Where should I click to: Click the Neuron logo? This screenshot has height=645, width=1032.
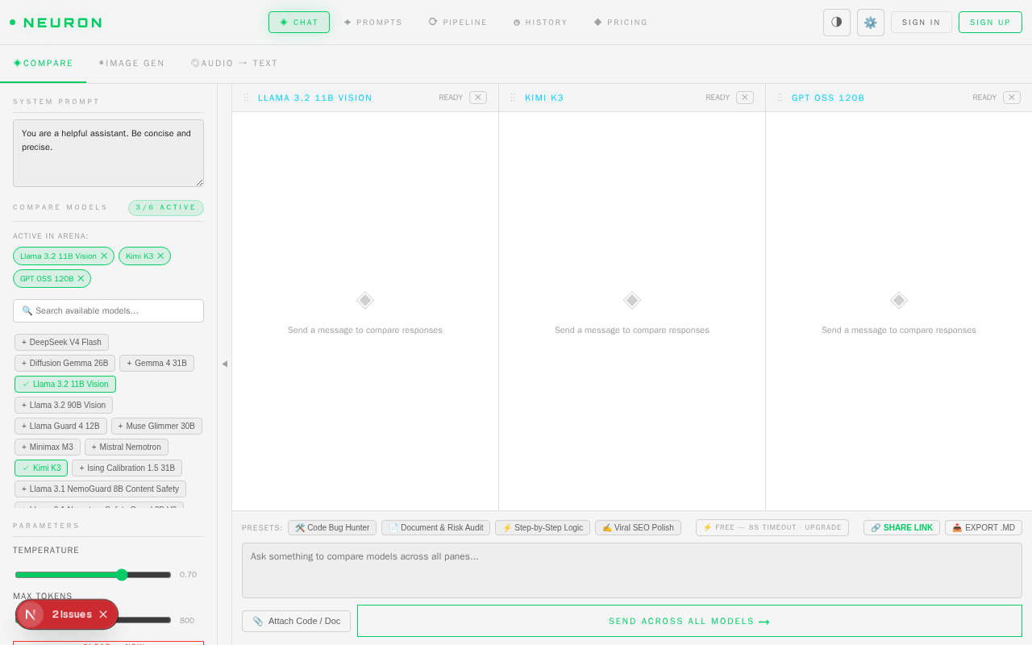[56, 23]
